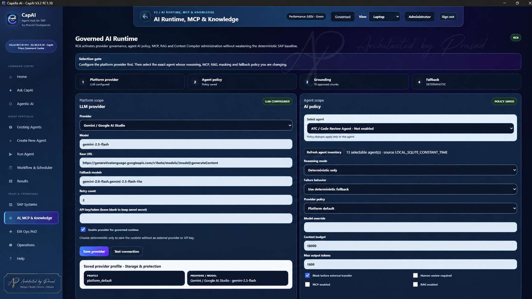This screenshot has width=532, height=299.
Task: Open SAP Systems page
Action: pos(31,205)
